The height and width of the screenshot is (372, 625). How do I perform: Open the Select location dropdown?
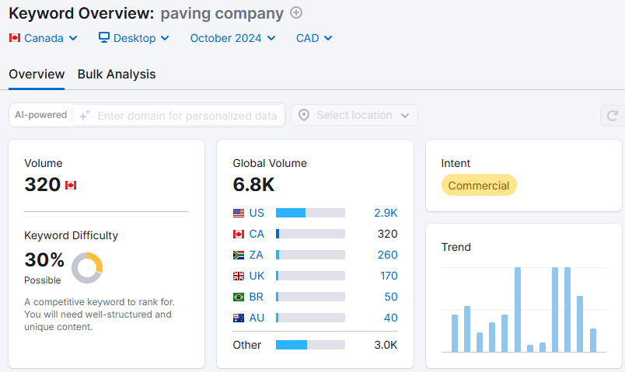tap(354, 115)
